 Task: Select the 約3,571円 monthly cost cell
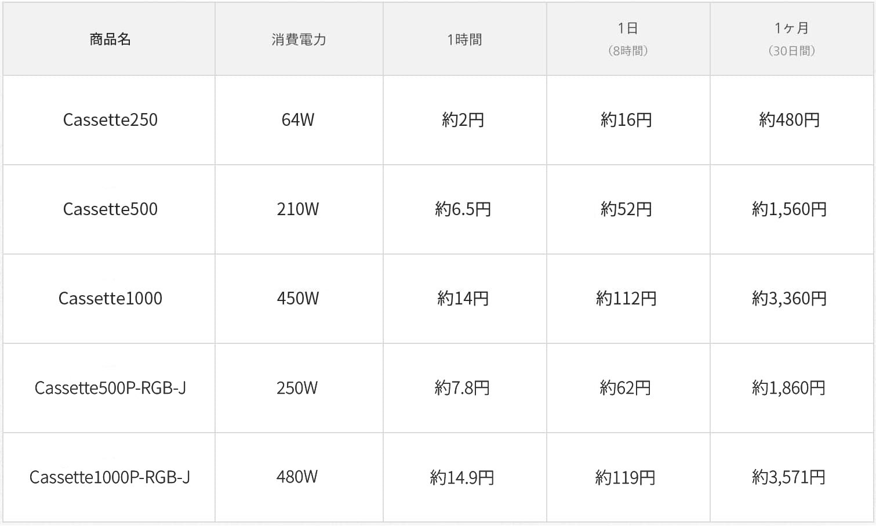pyautogui.click(x=789, y=477)
